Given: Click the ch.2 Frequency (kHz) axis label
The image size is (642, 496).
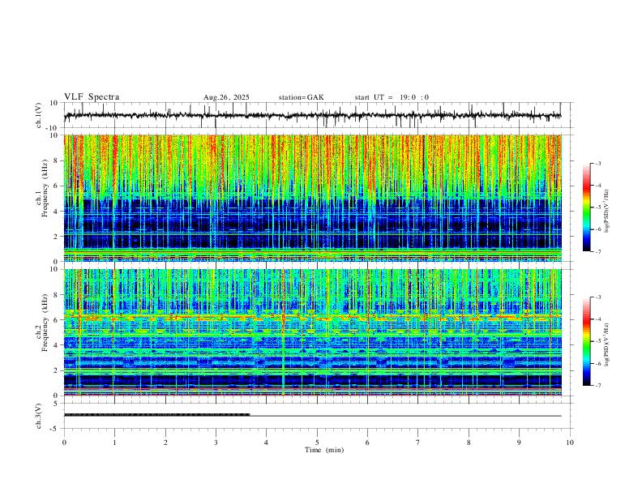Looking at the screenshot, I should click(x=42, y=323).
